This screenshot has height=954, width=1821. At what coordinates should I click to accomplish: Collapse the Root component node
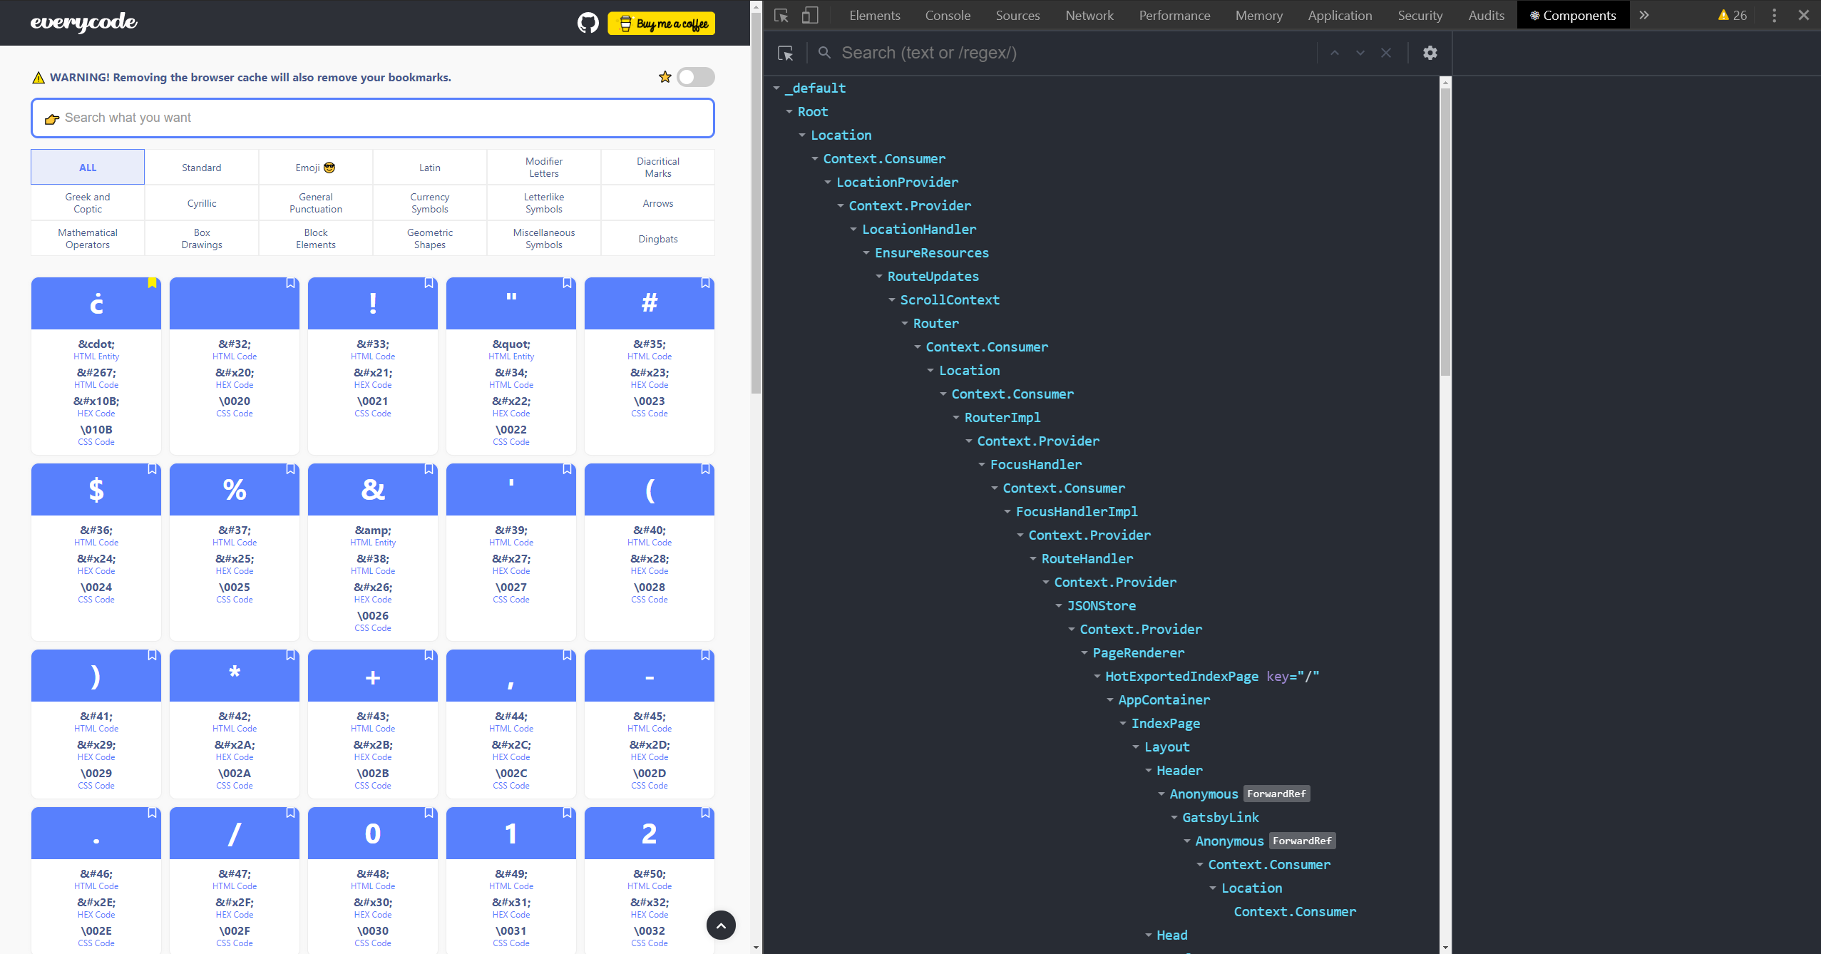(789, 111)
